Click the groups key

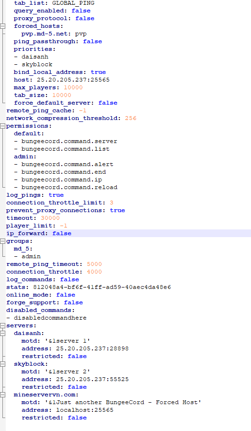19,241
